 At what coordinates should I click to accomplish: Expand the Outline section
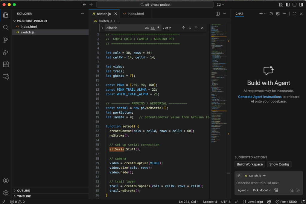24,191
